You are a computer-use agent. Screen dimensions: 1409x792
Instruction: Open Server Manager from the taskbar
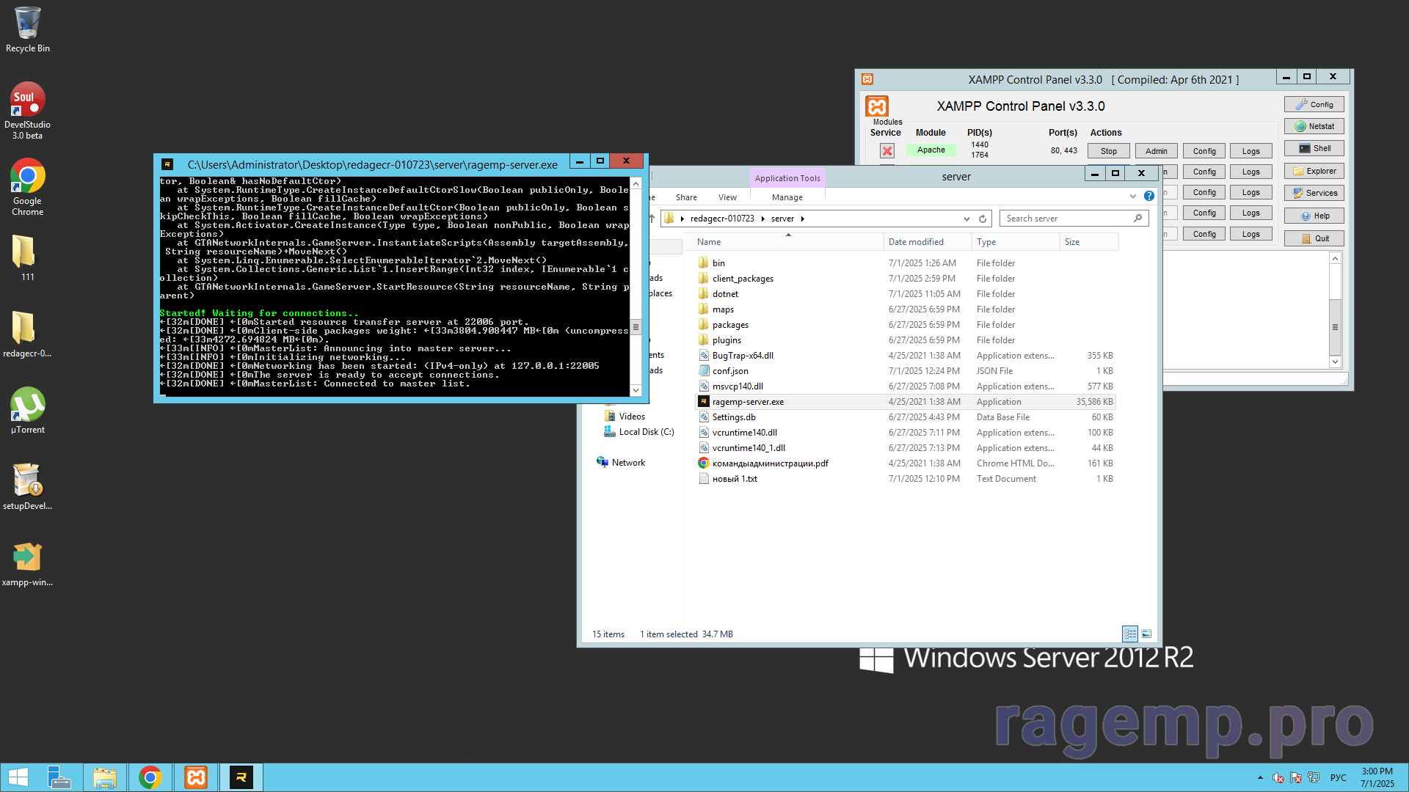click(x=59, y=777)
